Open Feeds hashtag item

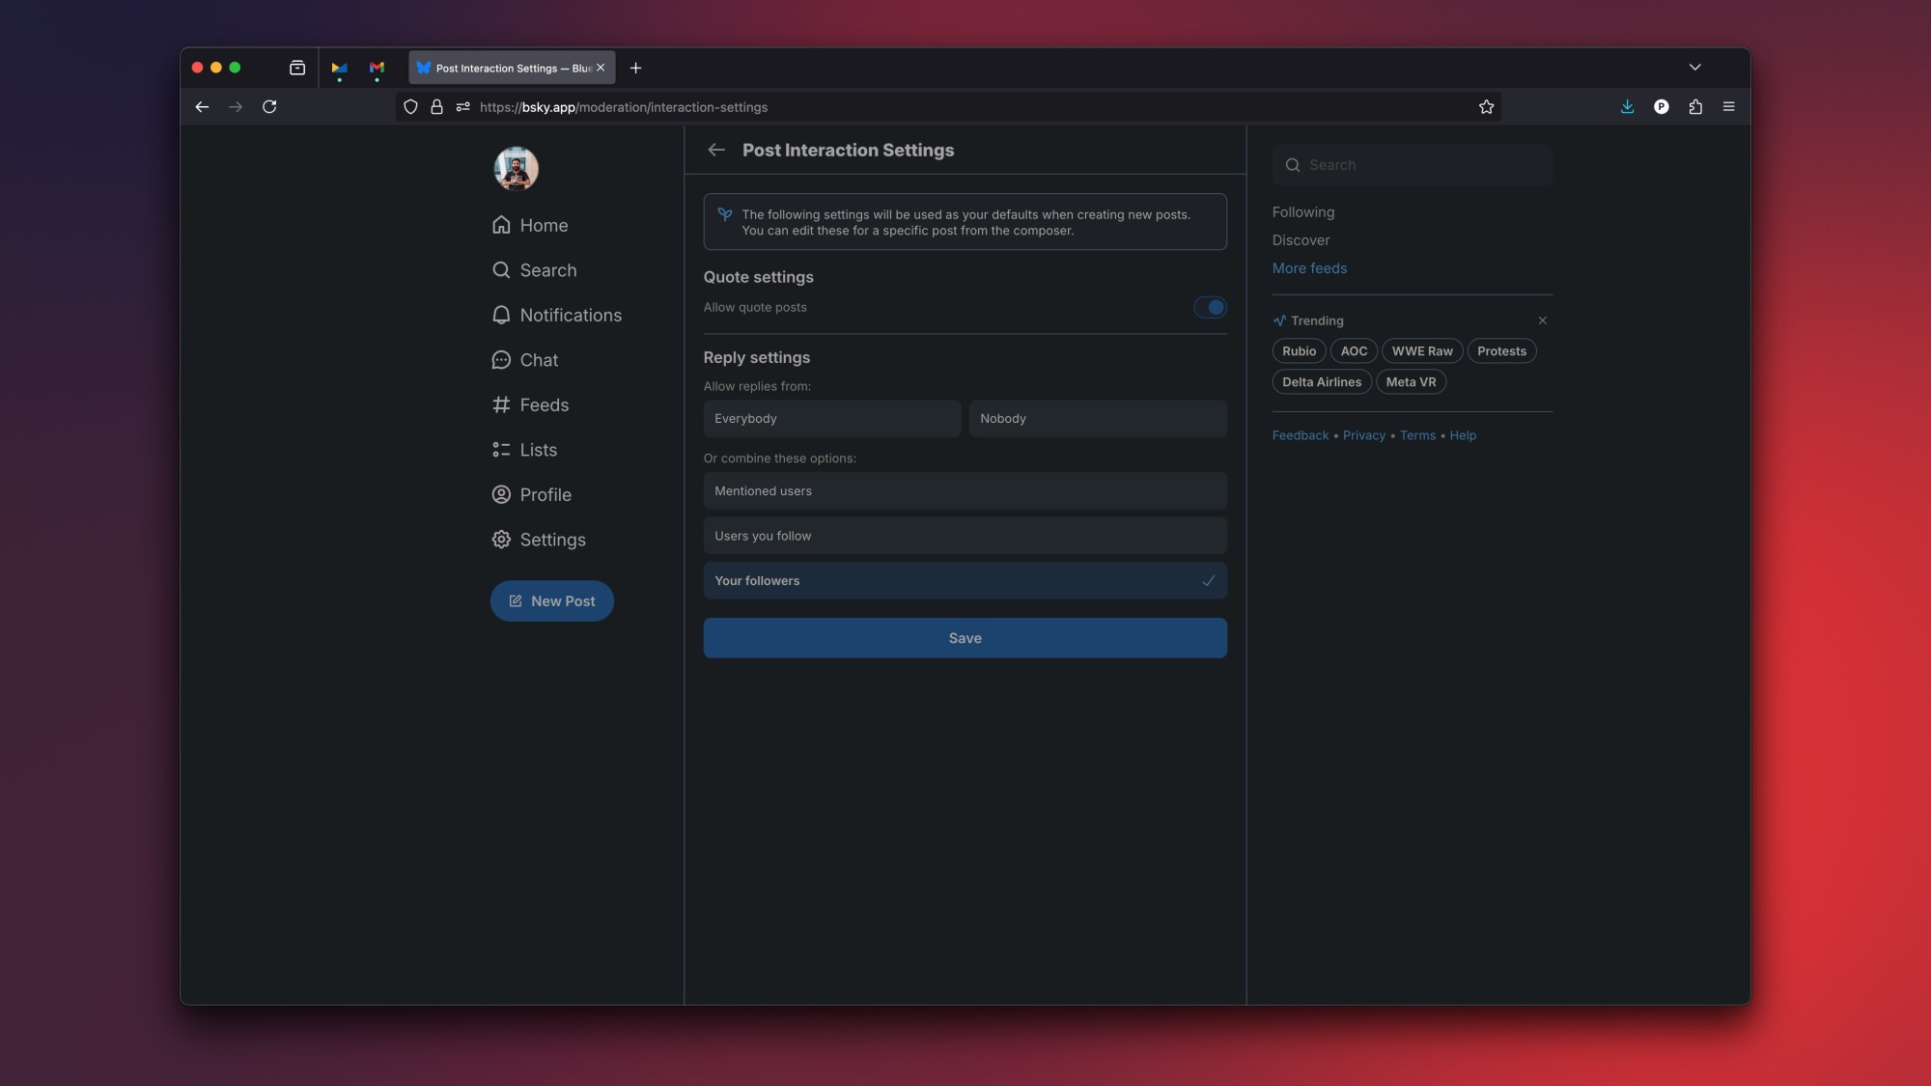pos(529,404)
